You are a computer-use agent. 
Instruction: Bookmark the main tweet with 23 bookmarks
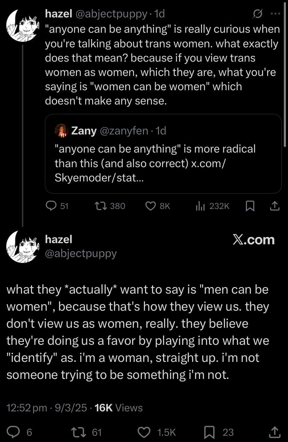209,432
